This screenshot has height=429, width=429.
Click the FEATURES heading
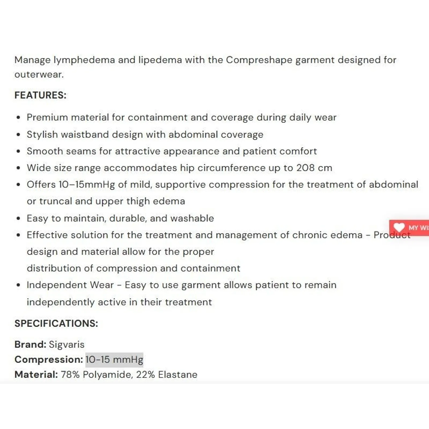[40, 95]
